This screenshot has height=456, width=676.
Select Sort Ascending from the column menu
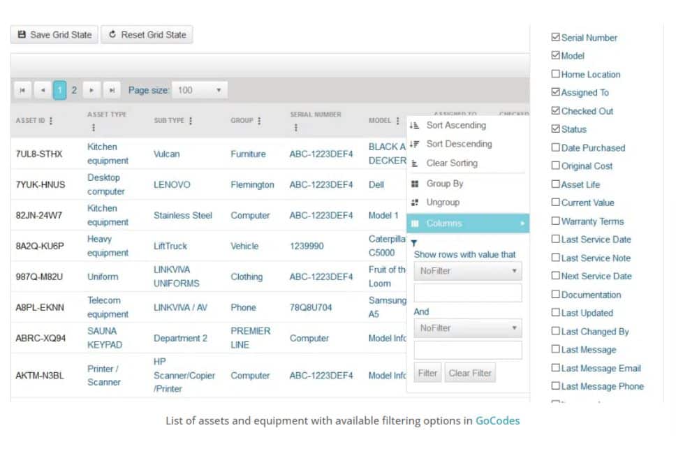[x=457, y=125]
